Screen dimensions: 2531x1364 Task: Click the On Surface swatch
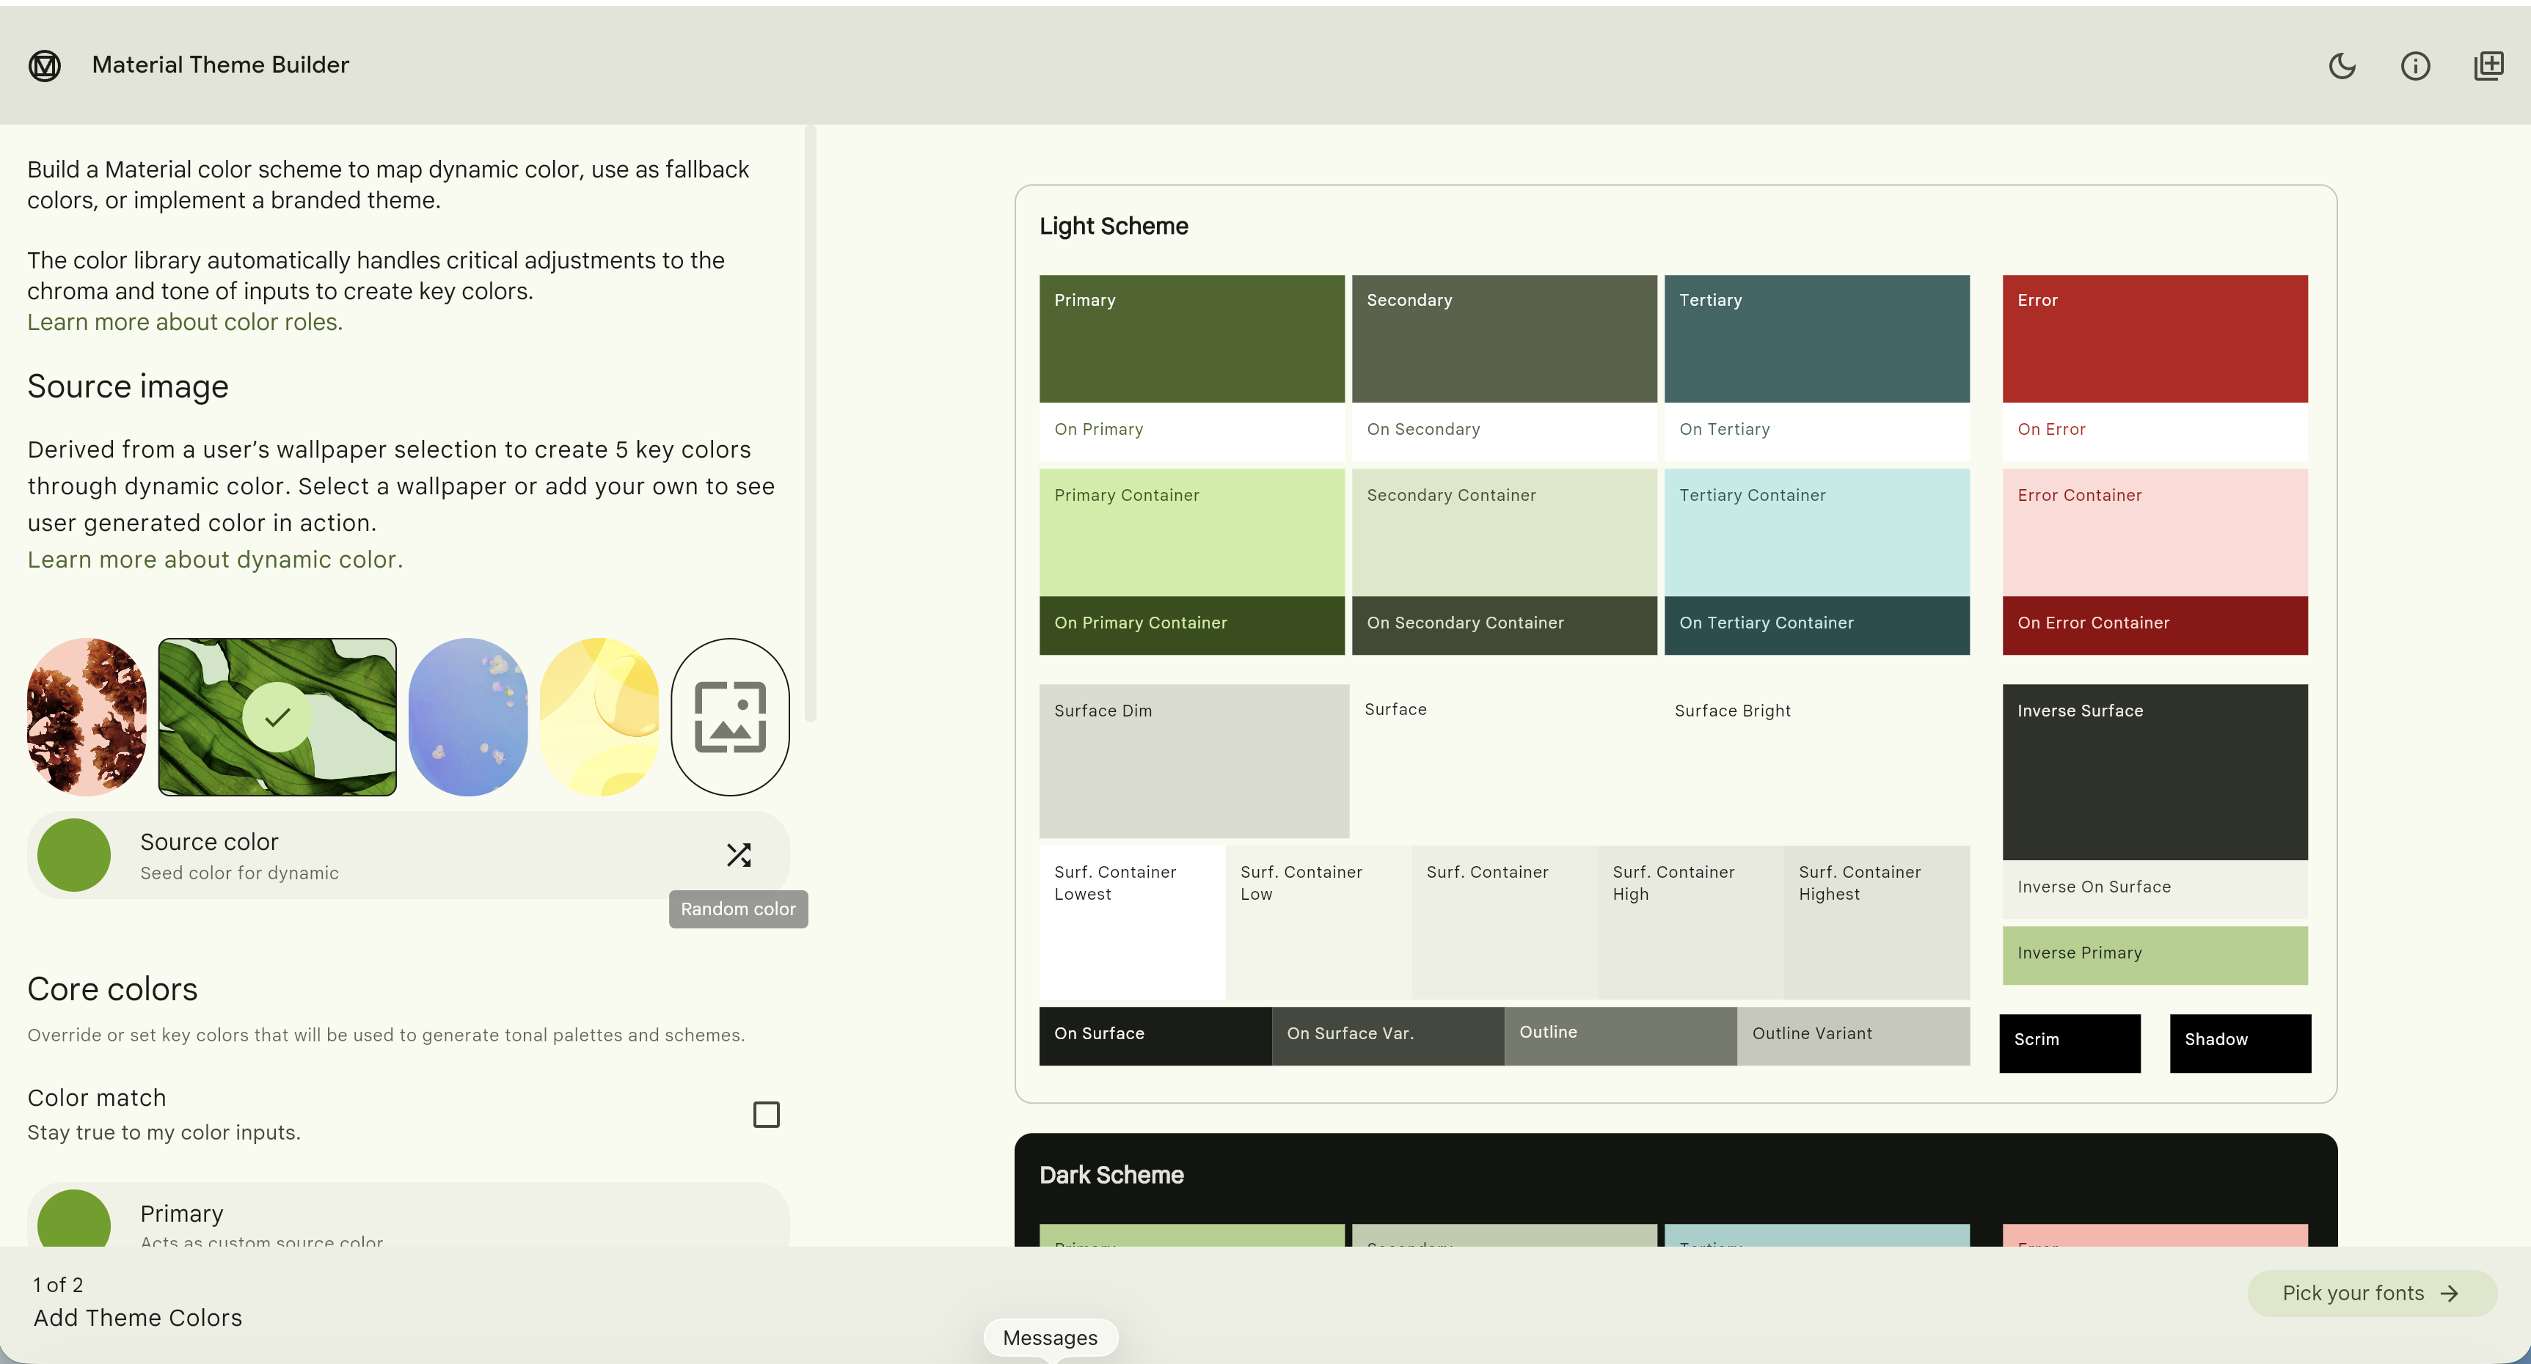click(x=1155, y=1036)
